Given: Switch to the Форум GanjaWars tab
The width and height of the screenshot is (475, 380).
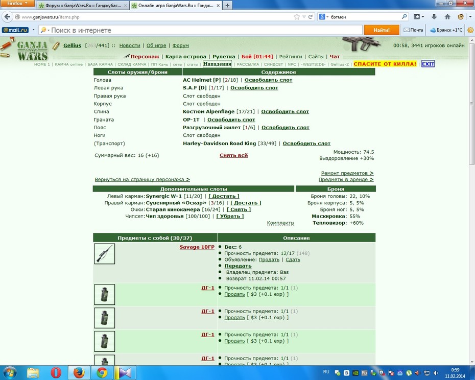Looking at the screenshot, I should (x=83, y=6).
